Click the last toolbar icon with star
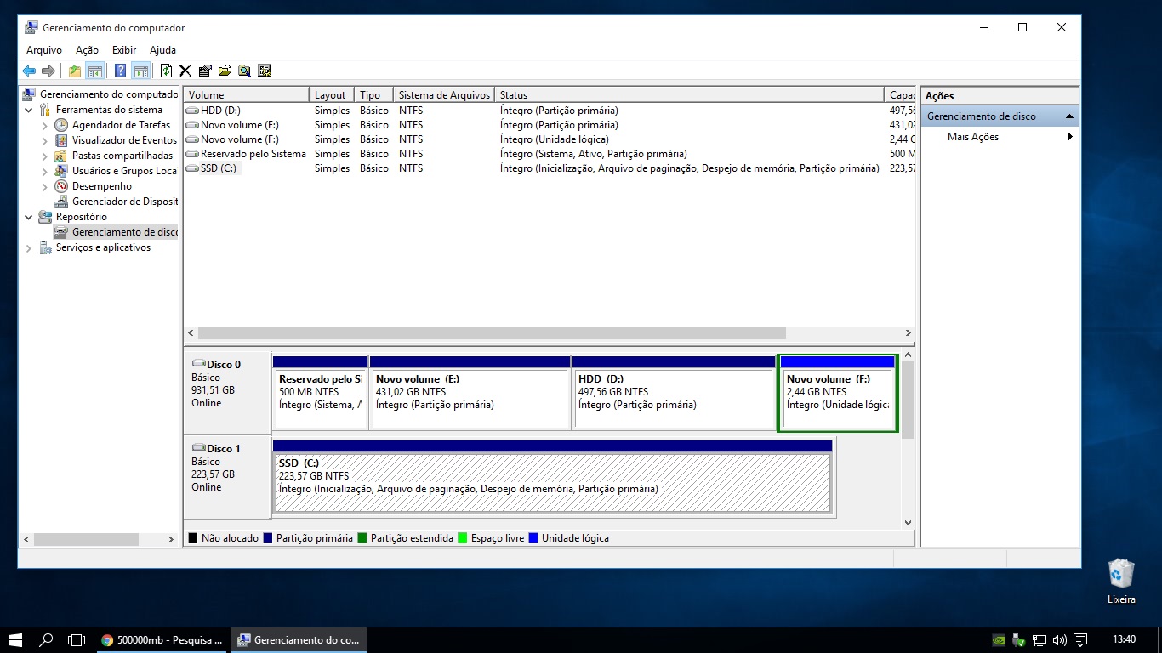This screenshot has width=1162, height=653. pyautogui.click(x=265, y=71)
